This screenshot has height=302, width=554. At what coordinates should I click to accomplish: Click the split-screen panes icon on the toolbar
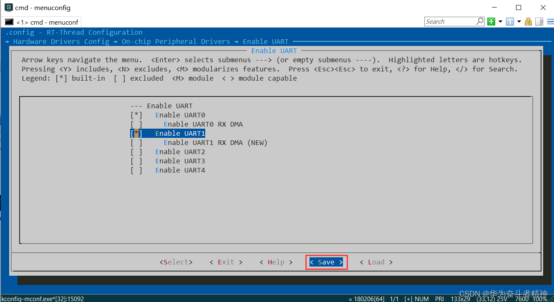point(539,21)
